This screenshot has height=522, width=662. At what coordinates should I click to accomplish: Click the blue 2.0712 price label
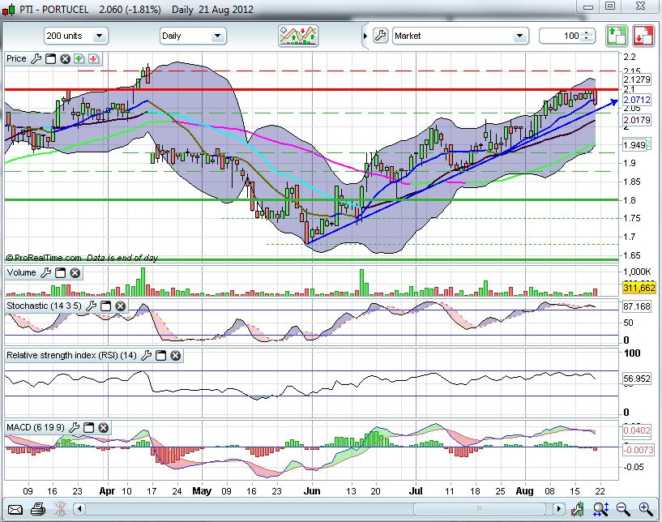637,100
